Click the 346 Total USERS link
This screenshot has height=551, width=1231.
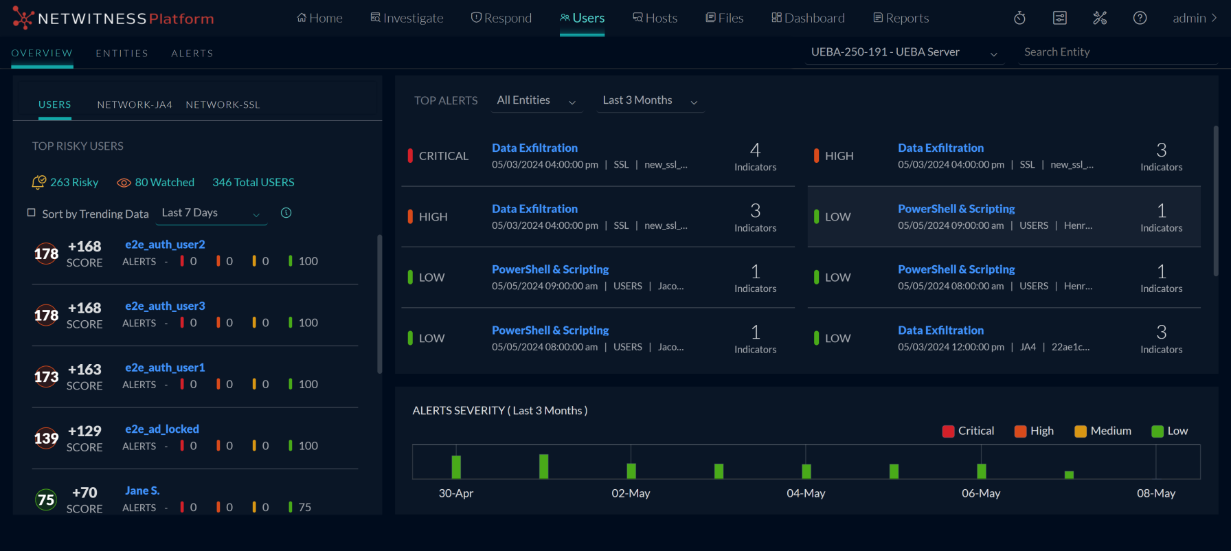pos(253,182)
